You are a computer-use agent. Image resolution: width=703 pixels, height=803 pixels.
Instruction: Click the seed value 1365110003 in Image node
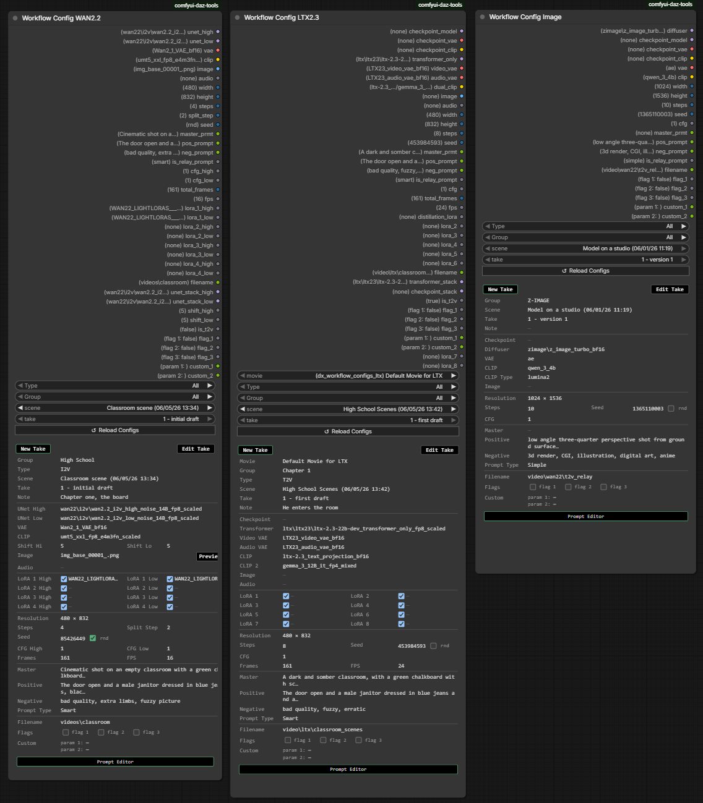[x=648, y=409]
